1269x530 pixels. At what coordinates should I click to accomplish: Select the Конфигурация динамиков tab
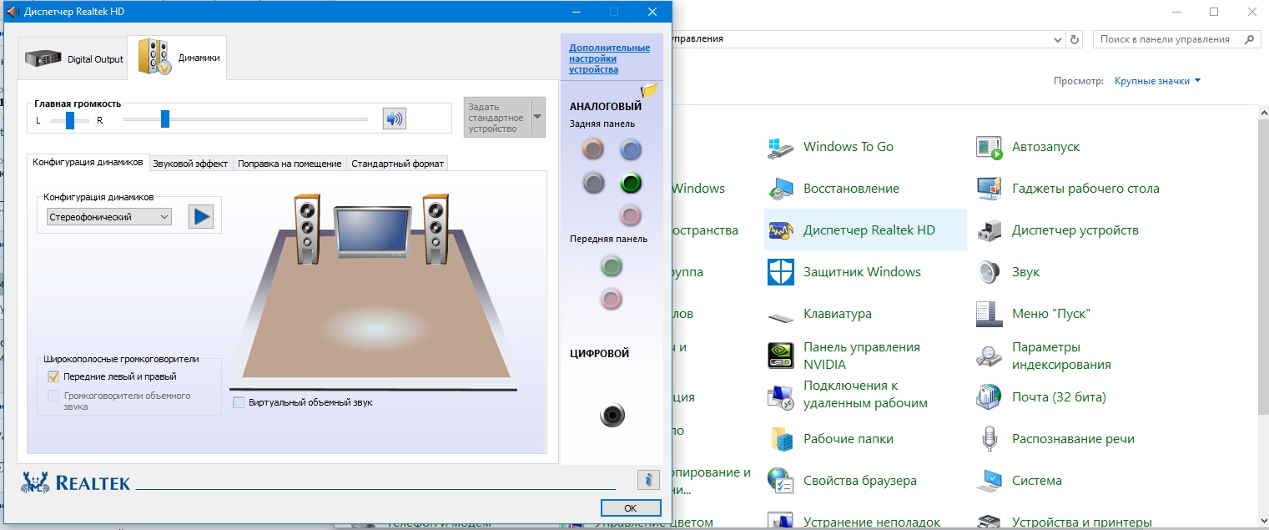pos(88,162)
